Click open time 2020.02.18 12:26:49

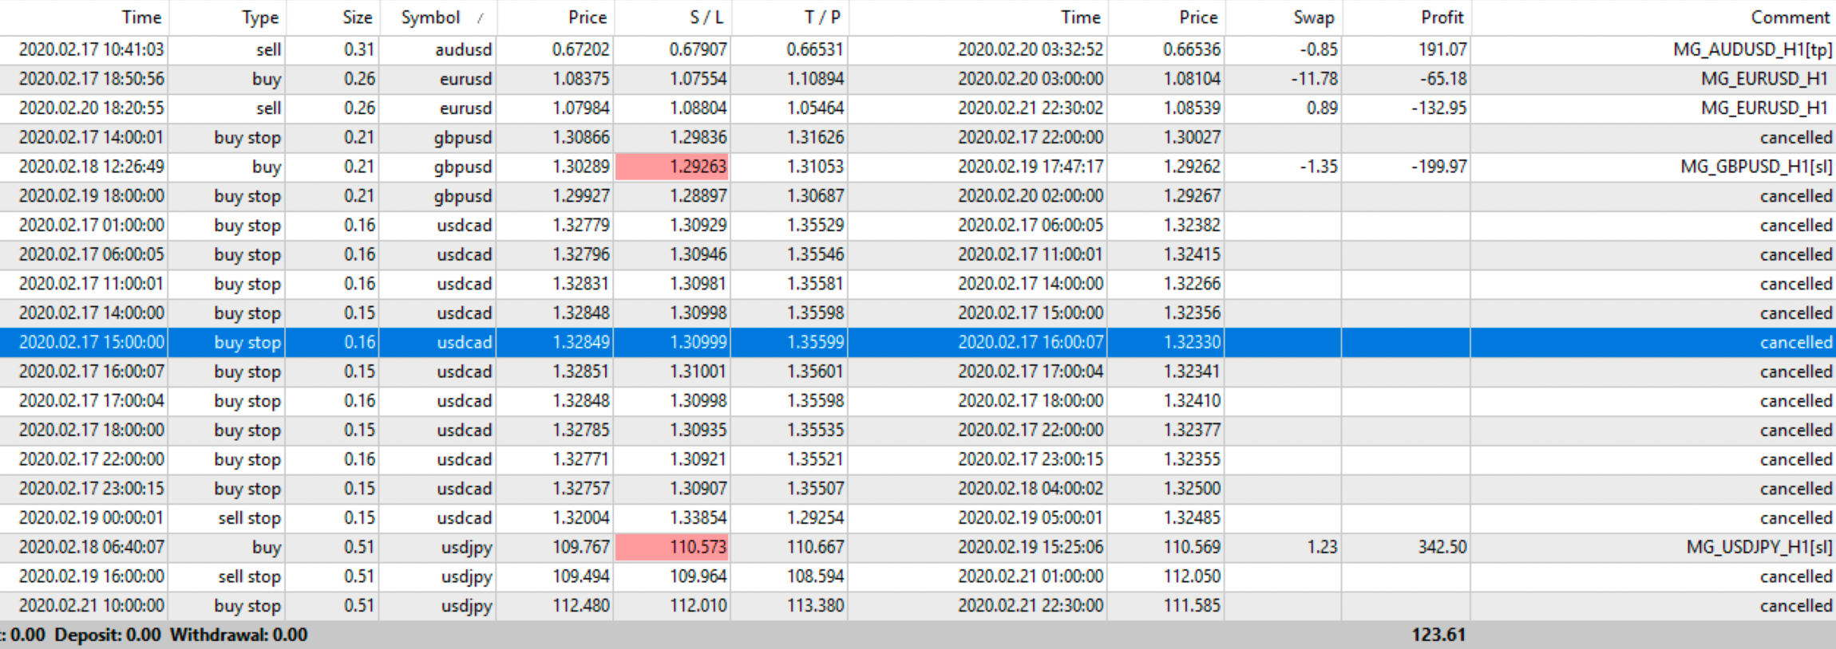[91, 167]
